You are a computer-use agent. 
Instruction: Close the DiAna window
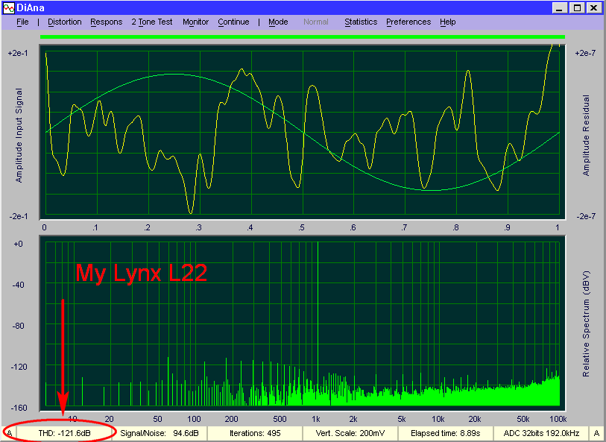(594, 7)
